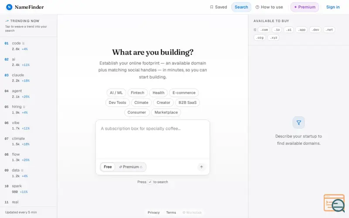Focus the startup description text box
Screen dimensions: 349x218
tap(153, 140)
